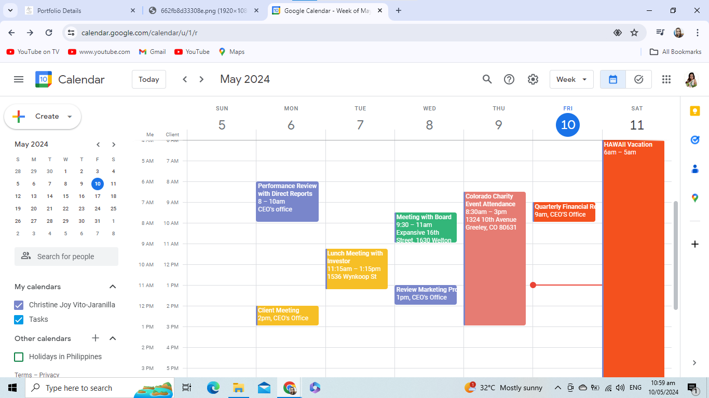
Task: Add other calendars plus icon
Action: (96, 338)
